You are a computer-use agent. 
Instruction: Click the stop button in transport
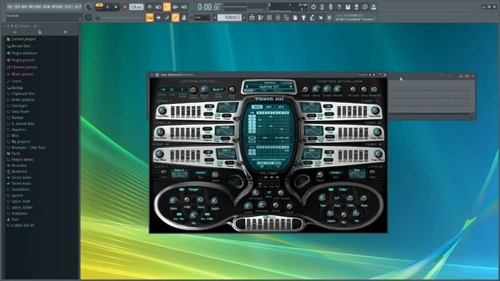tap(116, 7)
